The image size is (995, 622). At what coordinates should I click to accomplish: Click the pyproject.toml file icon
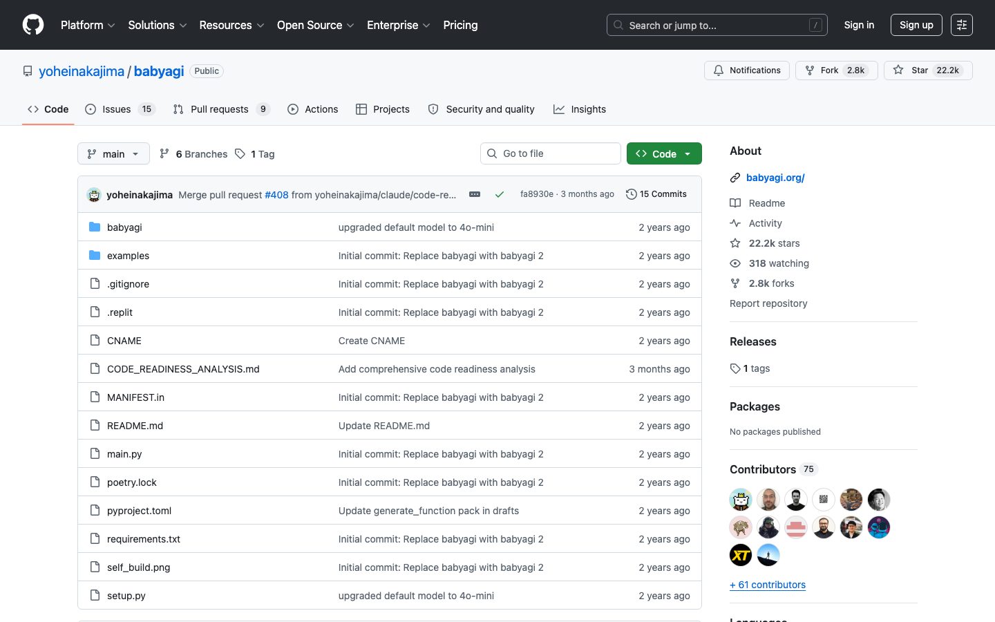[x=95, y=510]
